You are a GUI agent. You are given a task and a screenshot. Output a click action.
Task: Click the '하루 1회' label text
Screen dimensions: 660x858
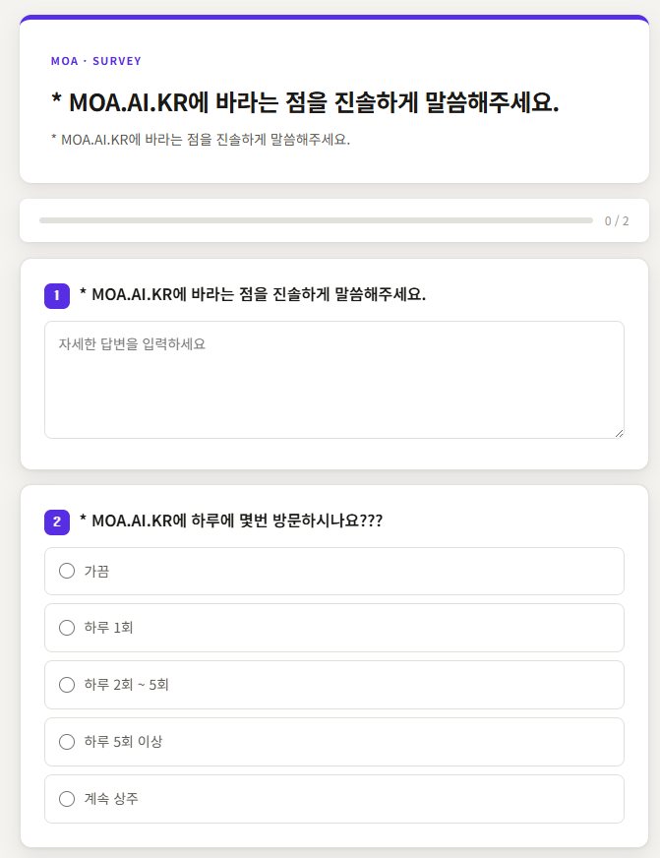[108, 628]
